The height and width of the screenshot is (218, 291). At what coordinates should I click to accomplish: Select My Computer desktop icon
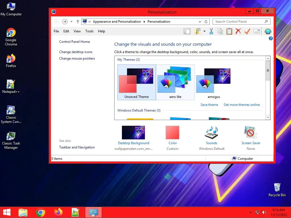(11, 9)
